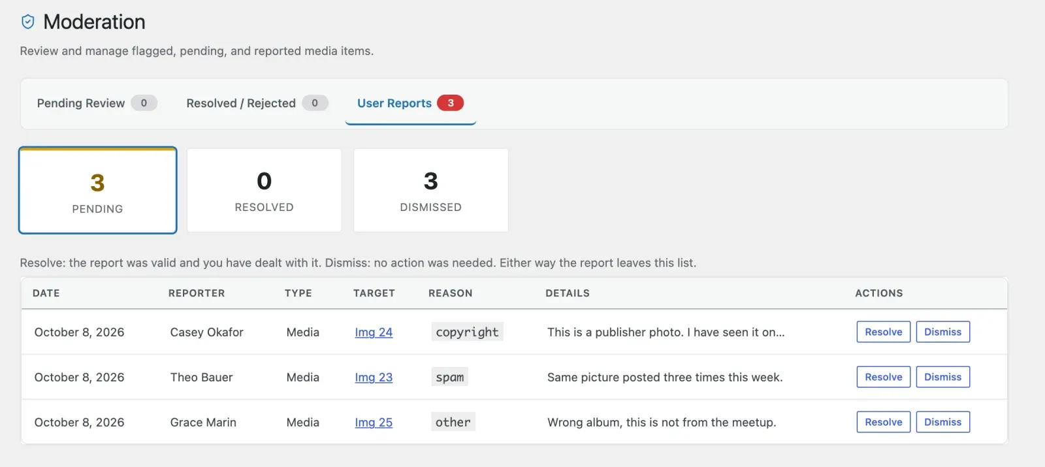The image size is (1045, 467).
Task: Dismiss Casey Okafor's copyright report
Action: [x=942, y=332]
